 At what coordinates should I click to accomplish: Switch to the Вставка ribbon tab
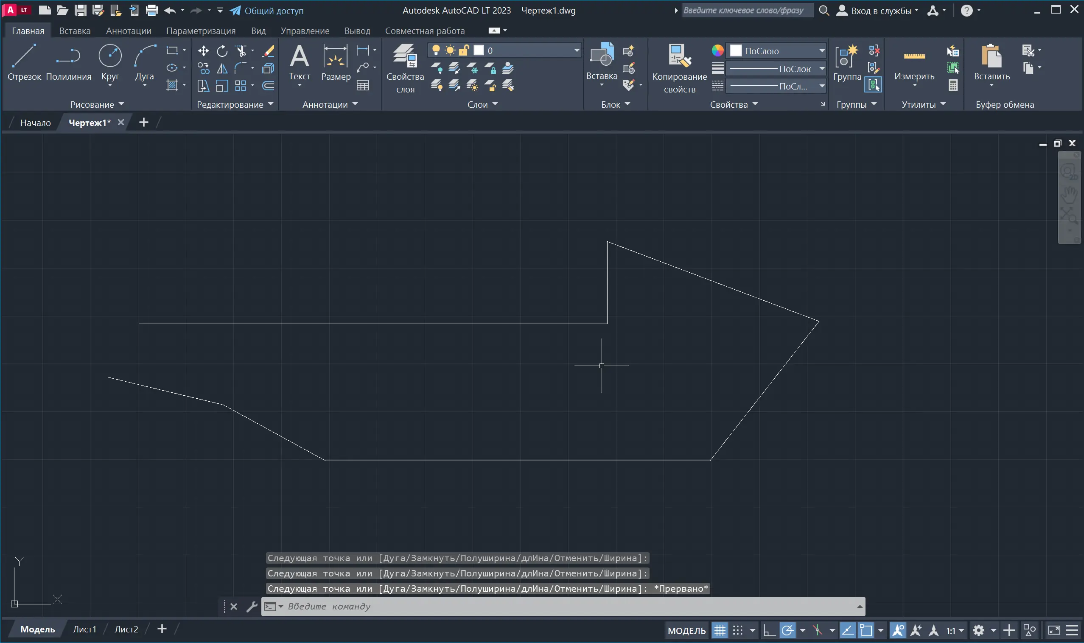pyautogui.click(x=75, y=31)
